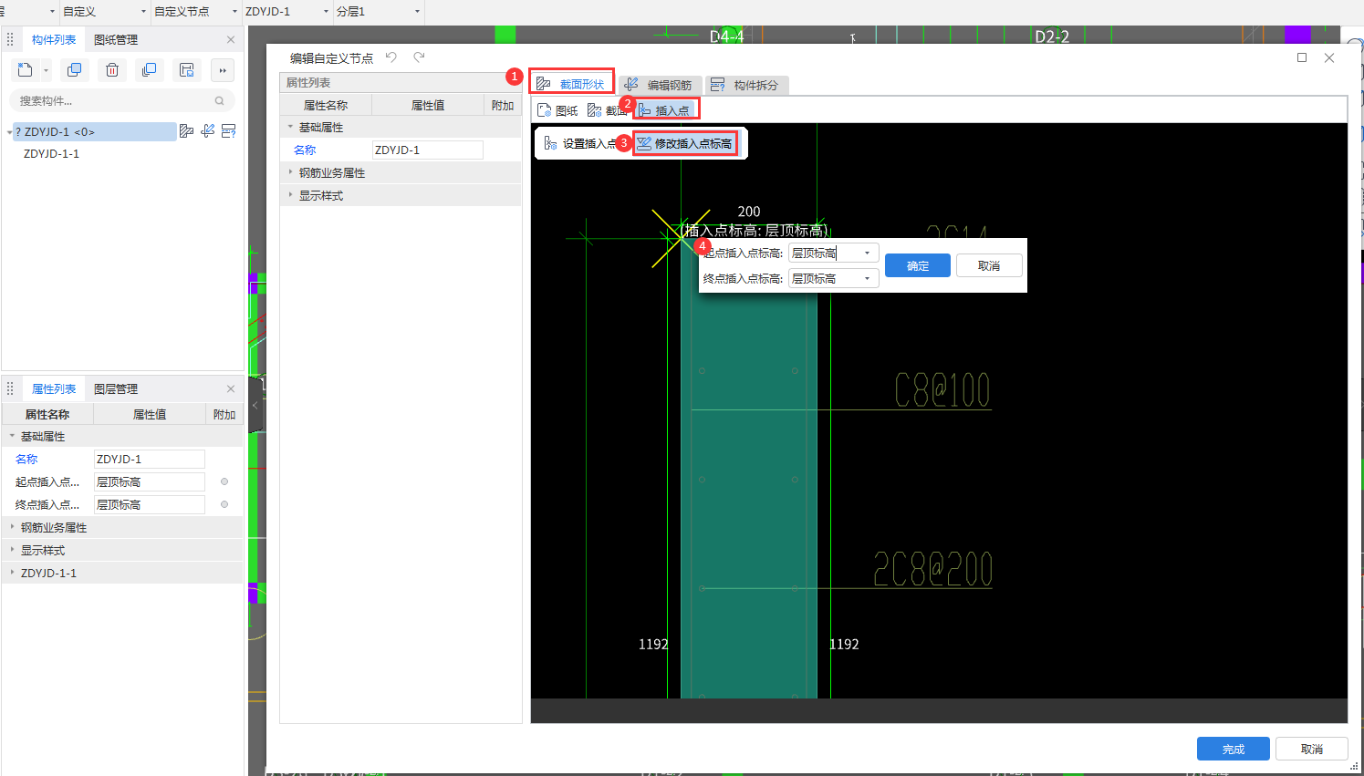The image size is (1364, 776).
Task: Expand 显示样式 in node editor property list
Action: coord(291,196)
